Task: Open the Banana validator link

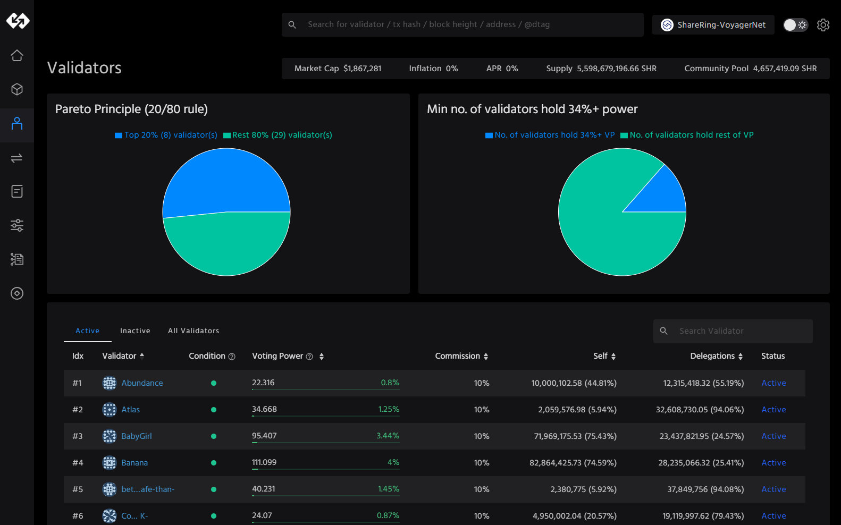Action: 134,463
